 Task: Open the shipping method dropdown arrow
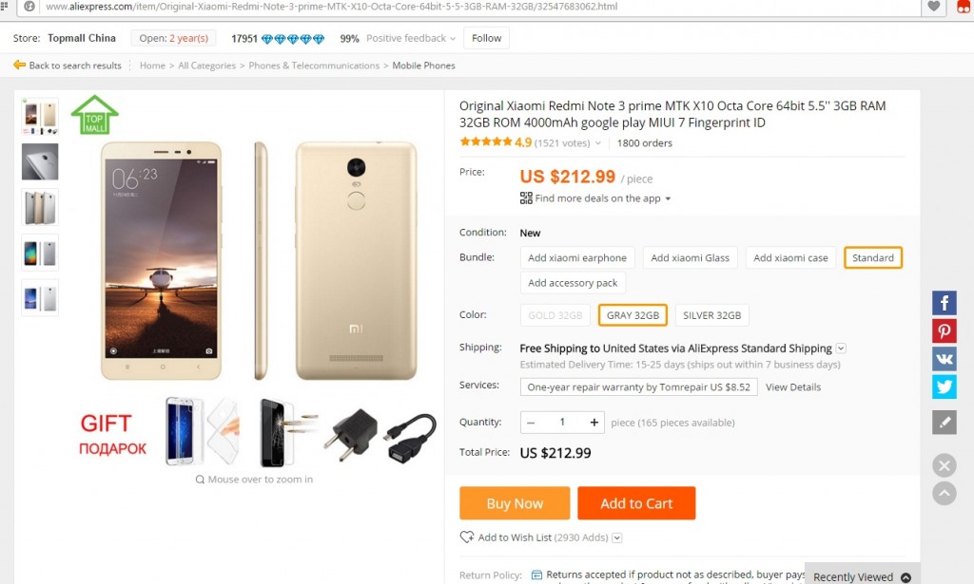tap(841, 349)
